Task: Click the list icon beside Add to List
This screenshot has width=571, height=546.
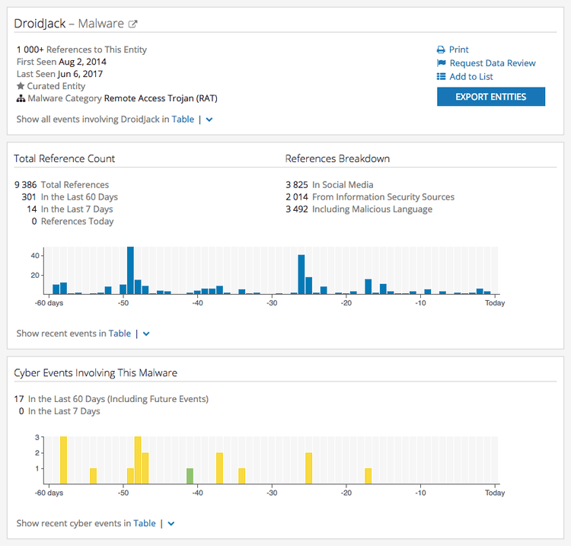Action: tap(441, 77)
